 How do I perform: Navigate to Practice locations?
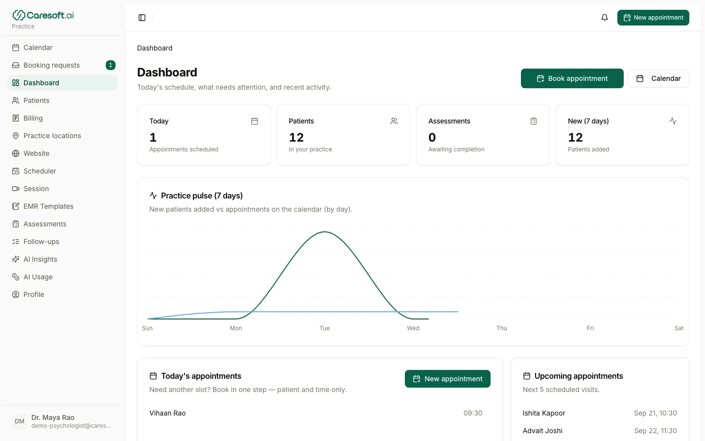click(63, 136)
